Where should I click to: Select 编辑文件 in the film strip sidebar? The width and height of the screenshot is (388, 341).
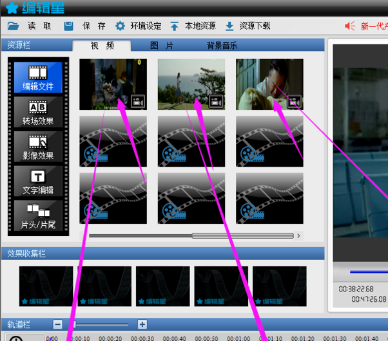[x=38, y=77]
